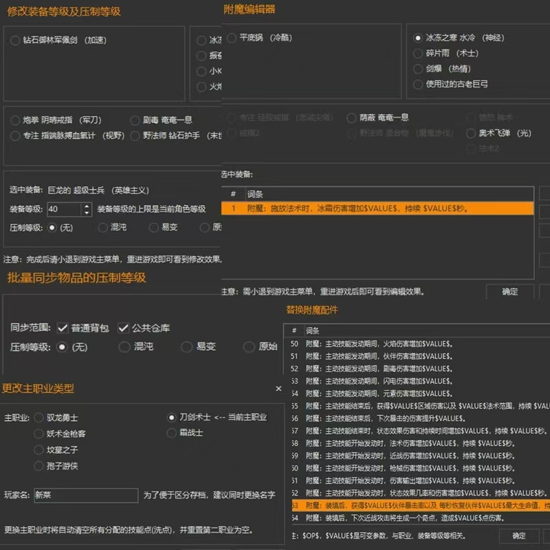
Task: Choose 霜战士 as main class
Action: [x=171, y=433]
